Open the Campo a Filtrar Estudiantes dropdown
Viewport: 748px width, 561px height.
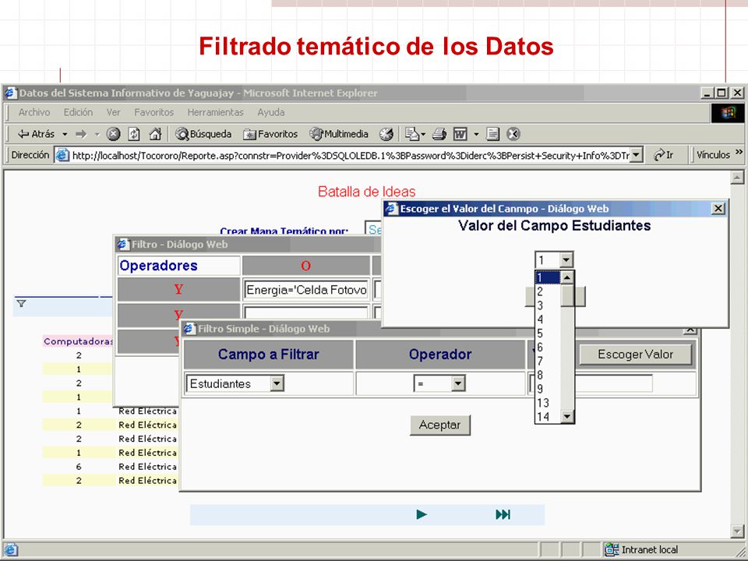coord(277,383)
